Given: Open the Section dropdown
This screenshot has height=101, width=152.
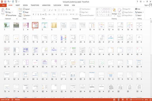Looking at the screenshot, I should pos(27,15).
